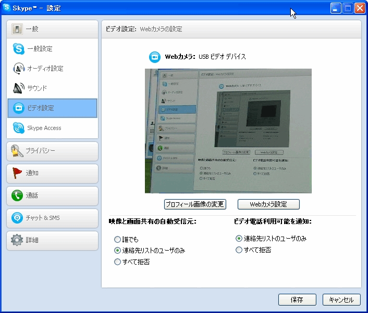
Task: Click 映像と画面共有の自動受信元 heading
Action: [153, 221]
